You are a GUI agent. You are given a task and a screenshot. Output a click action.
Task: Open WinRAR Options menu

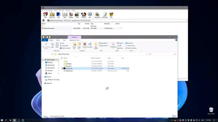point(68,11)
